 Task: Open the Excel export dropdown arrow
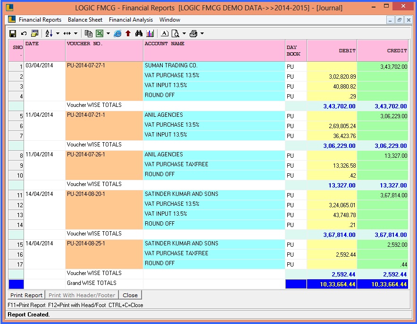pyautogui.click(x=108, y=33)
